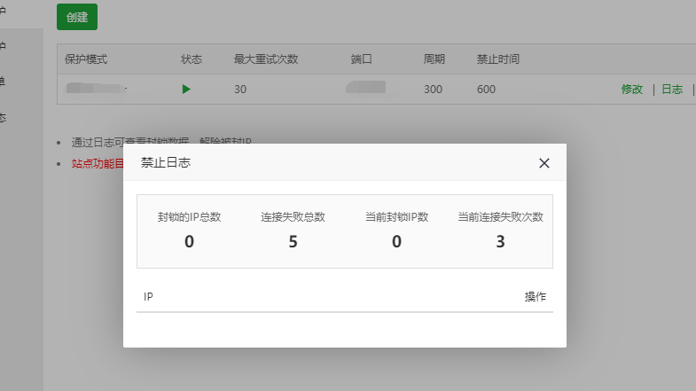This screenshot has width=696, height=391.
Task: Close the 禁止日志 dialog
Action: tap(544, 163)
